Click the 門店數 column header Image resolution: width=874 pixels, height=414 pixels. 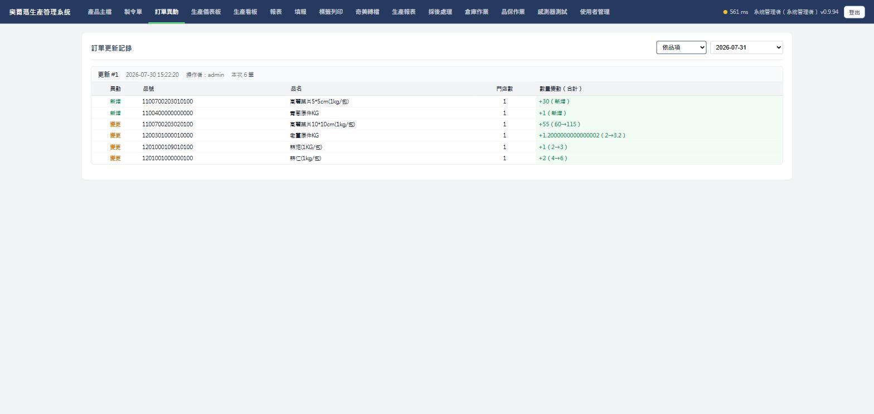[x=504, y=89]
